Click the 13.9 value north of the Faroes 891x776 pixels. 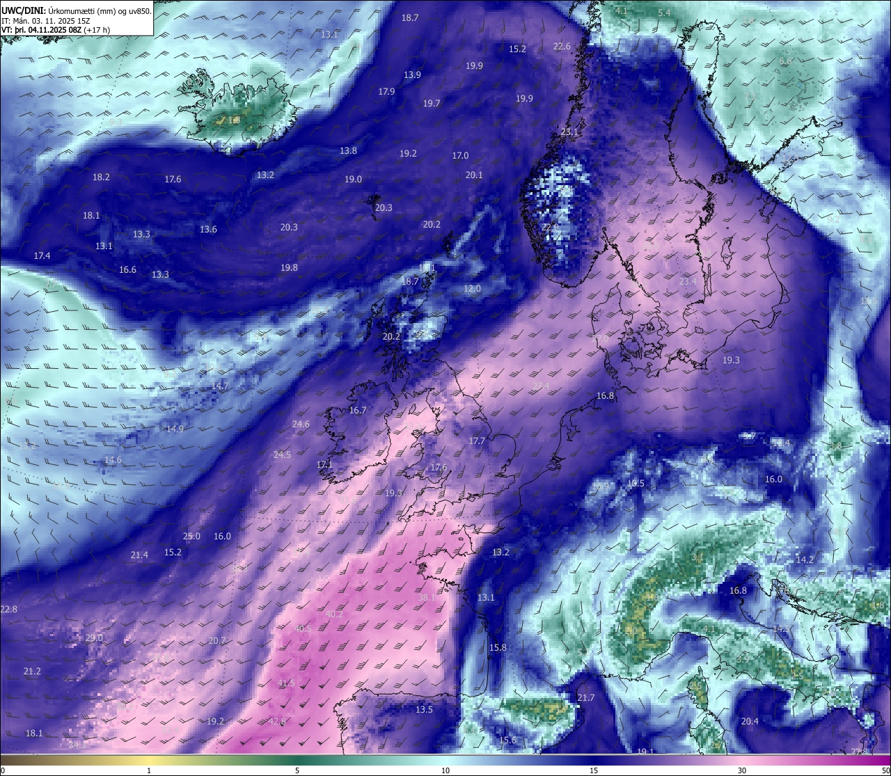pyautogui.click(x=412, y=75)
